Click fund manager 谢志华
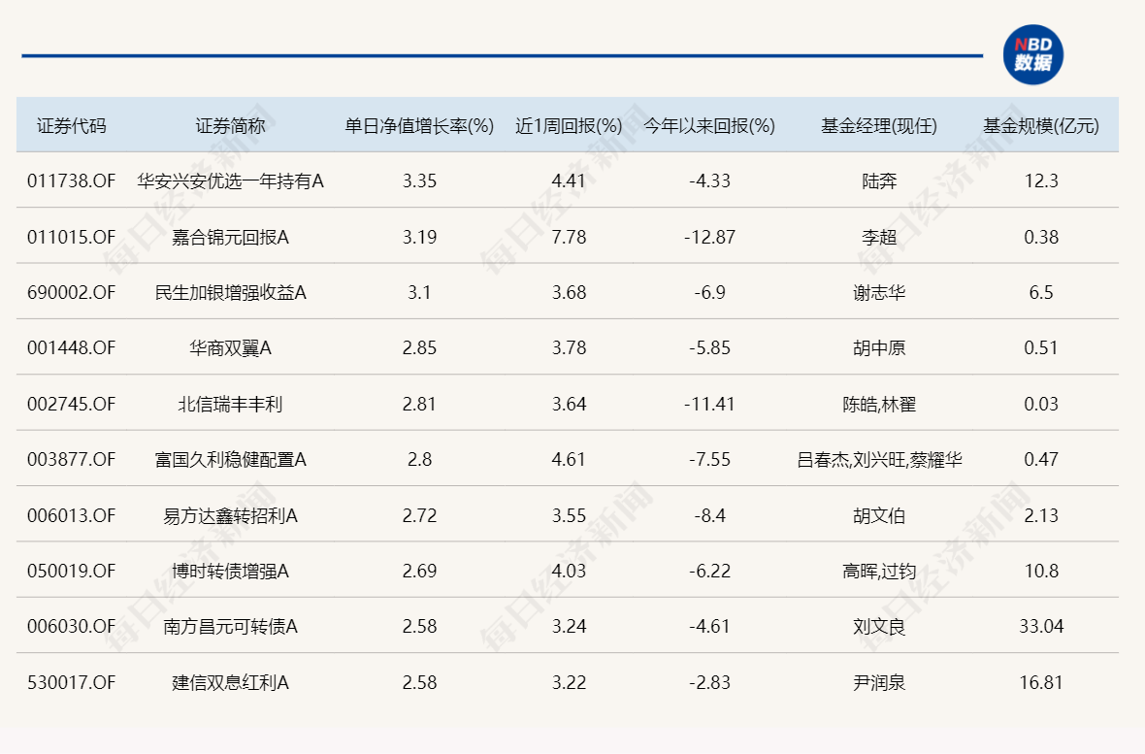The image size is (1145, 754). point(879,292)
